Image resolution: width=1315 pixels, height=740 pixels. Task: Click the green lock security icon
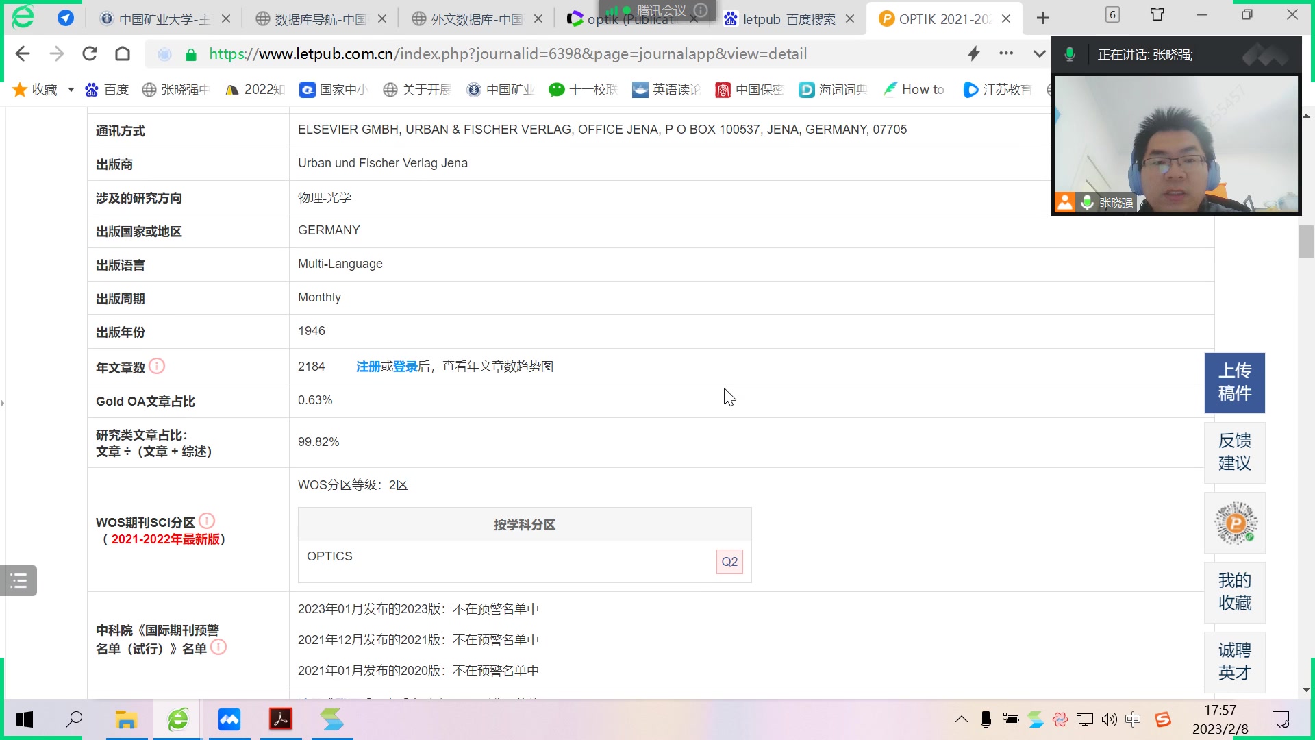pyautogui.click(x=191, y=54)
